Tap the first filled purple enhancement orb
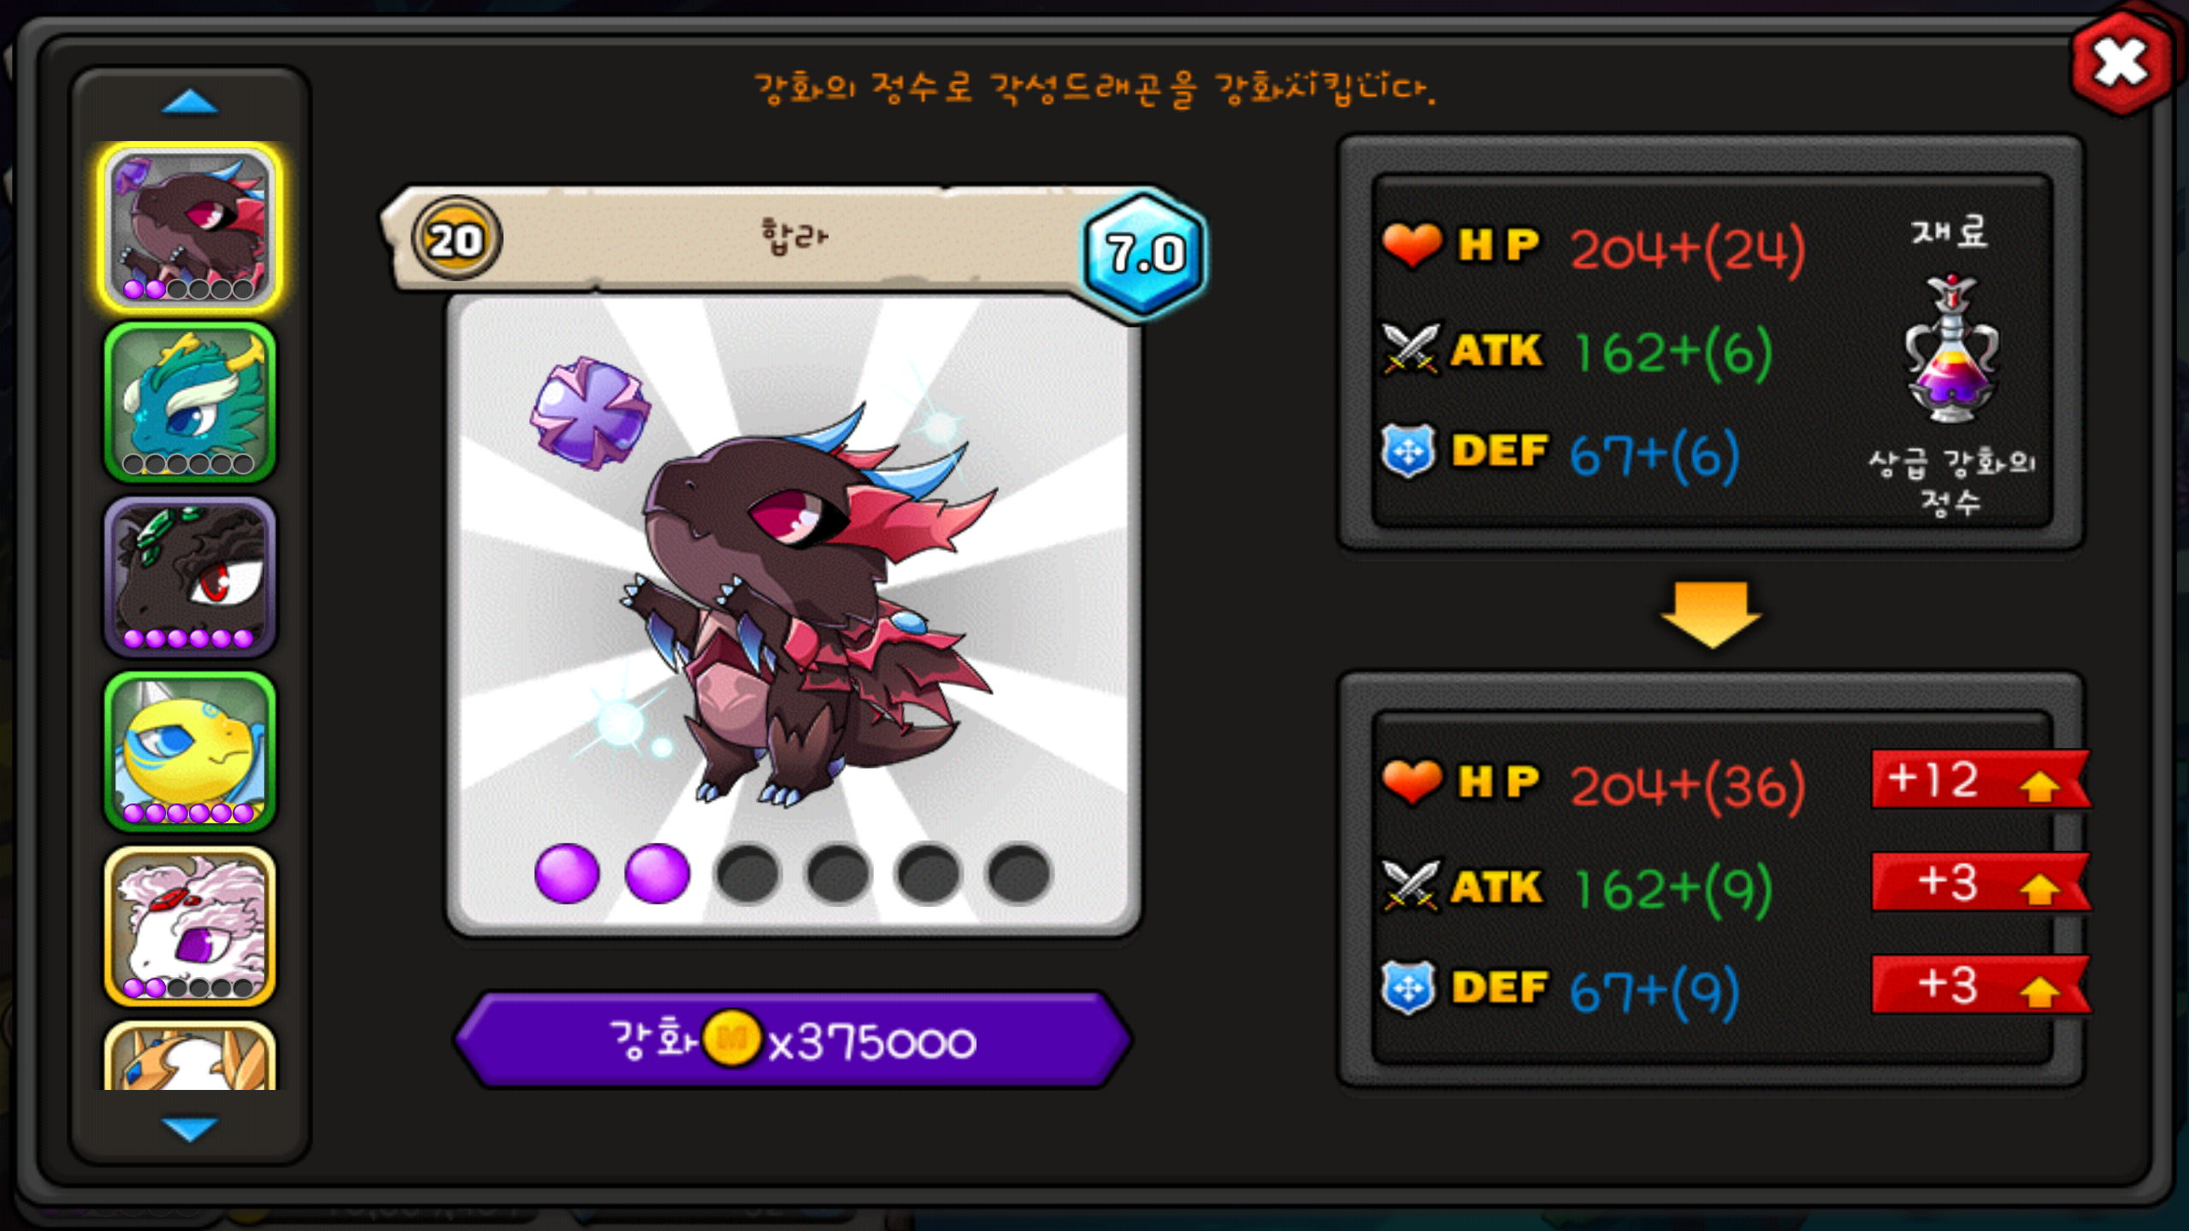Image resolution: width=2189 pixels, height=1231 pixels. [566, 873]
